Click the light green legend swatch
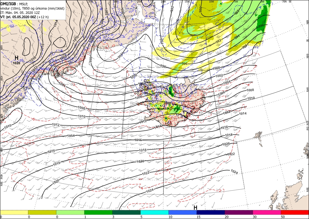 tap(70, 212)
